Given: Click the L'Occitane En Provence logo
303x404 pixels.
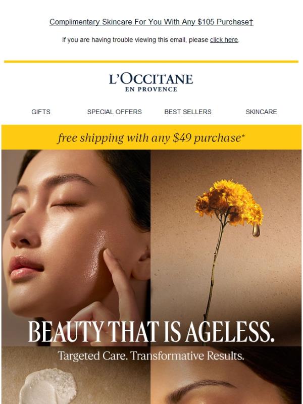Looking at the screenshot, I should (151, 82).
